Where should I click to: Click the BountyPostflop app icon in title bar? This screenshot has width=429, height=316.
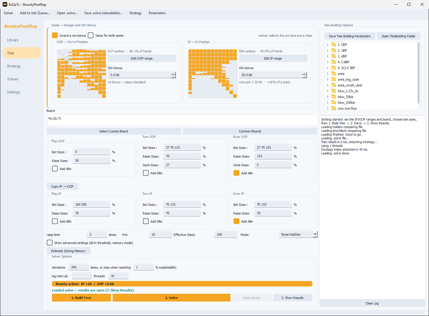pos(5,4)
